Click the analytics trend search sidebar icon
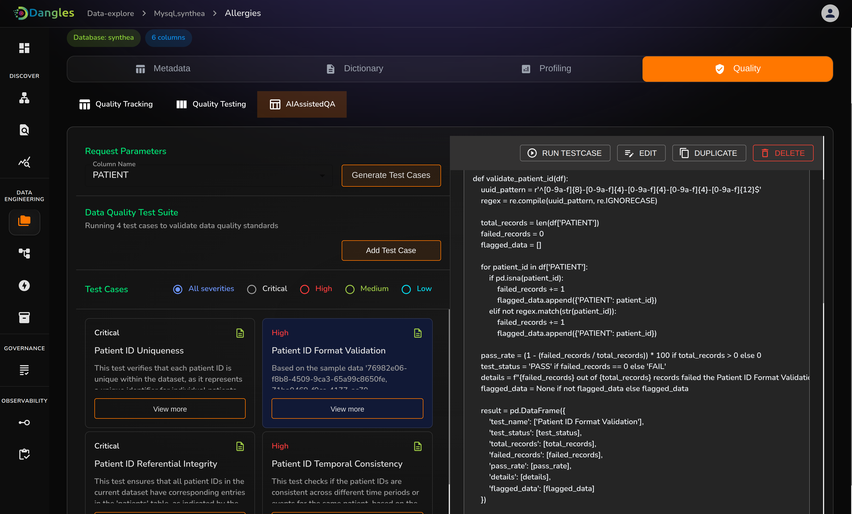Screen dimensions: 852x514 [x=24, y=162]
